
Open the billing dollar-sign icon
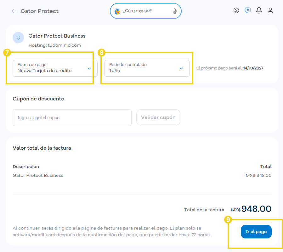point(236,10)
